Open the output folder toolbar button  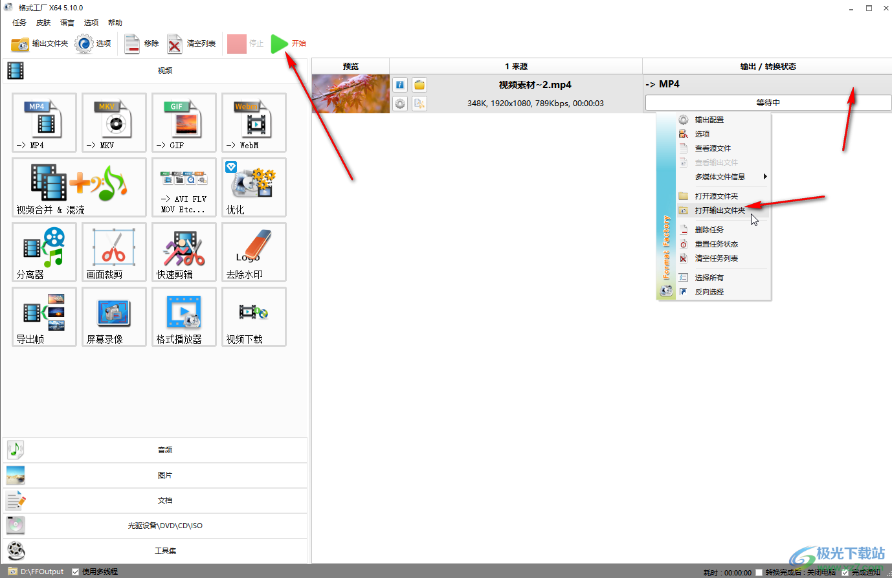click(39, 43)
